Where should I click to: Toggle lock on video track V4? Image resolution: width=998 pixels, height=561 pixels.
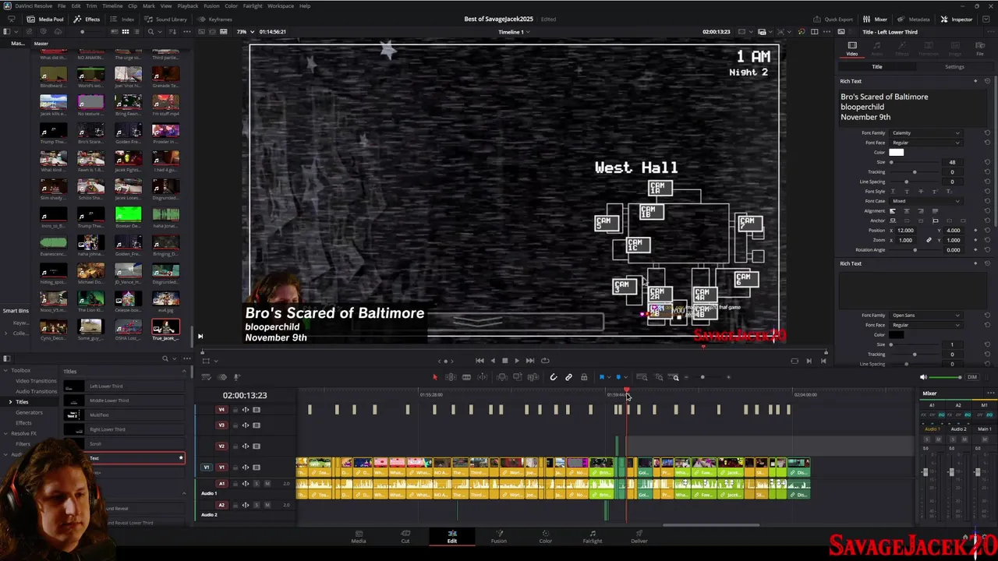(x=236, y=410)
